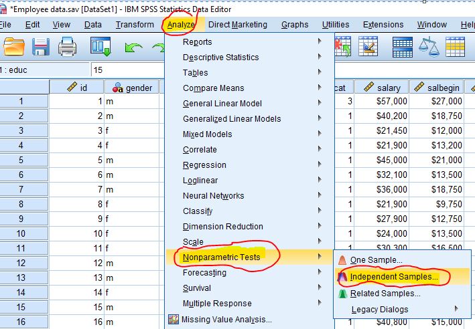The image size is (475, 329).
Task: Open the View menu
Action: (62, 25)
